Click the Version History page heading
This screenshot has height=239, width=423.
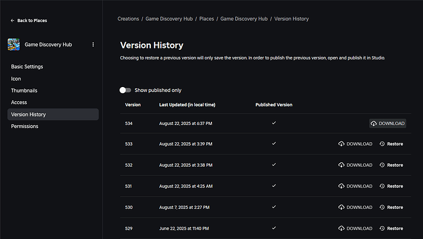[x=151, y=45]
